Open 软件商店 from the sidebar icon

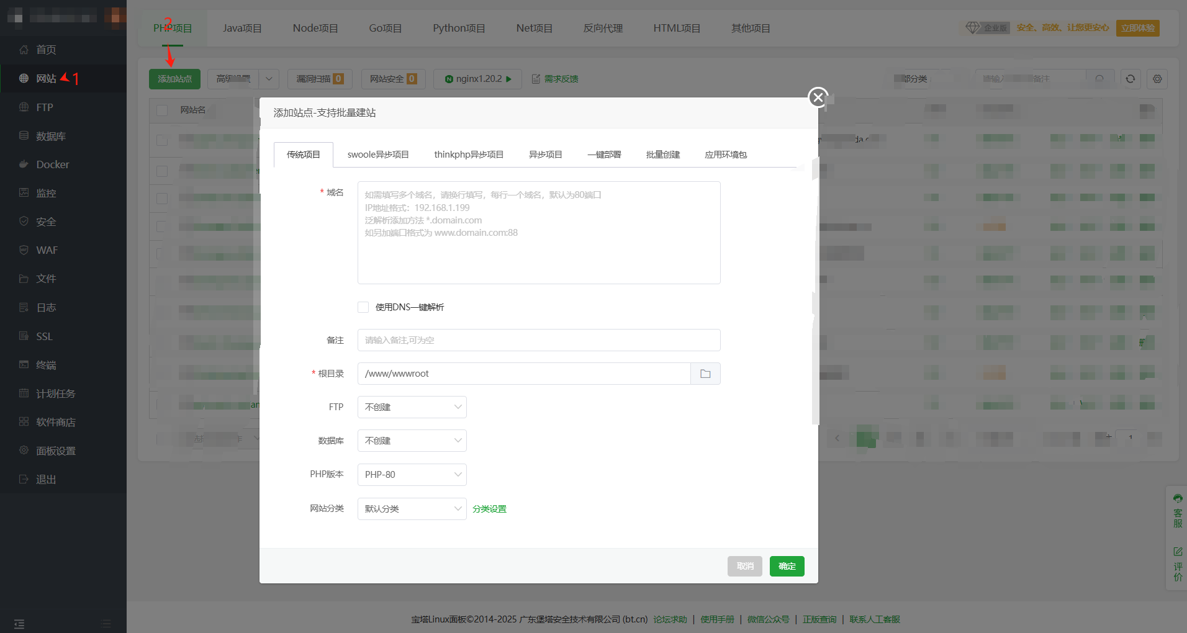click(24, 422)
